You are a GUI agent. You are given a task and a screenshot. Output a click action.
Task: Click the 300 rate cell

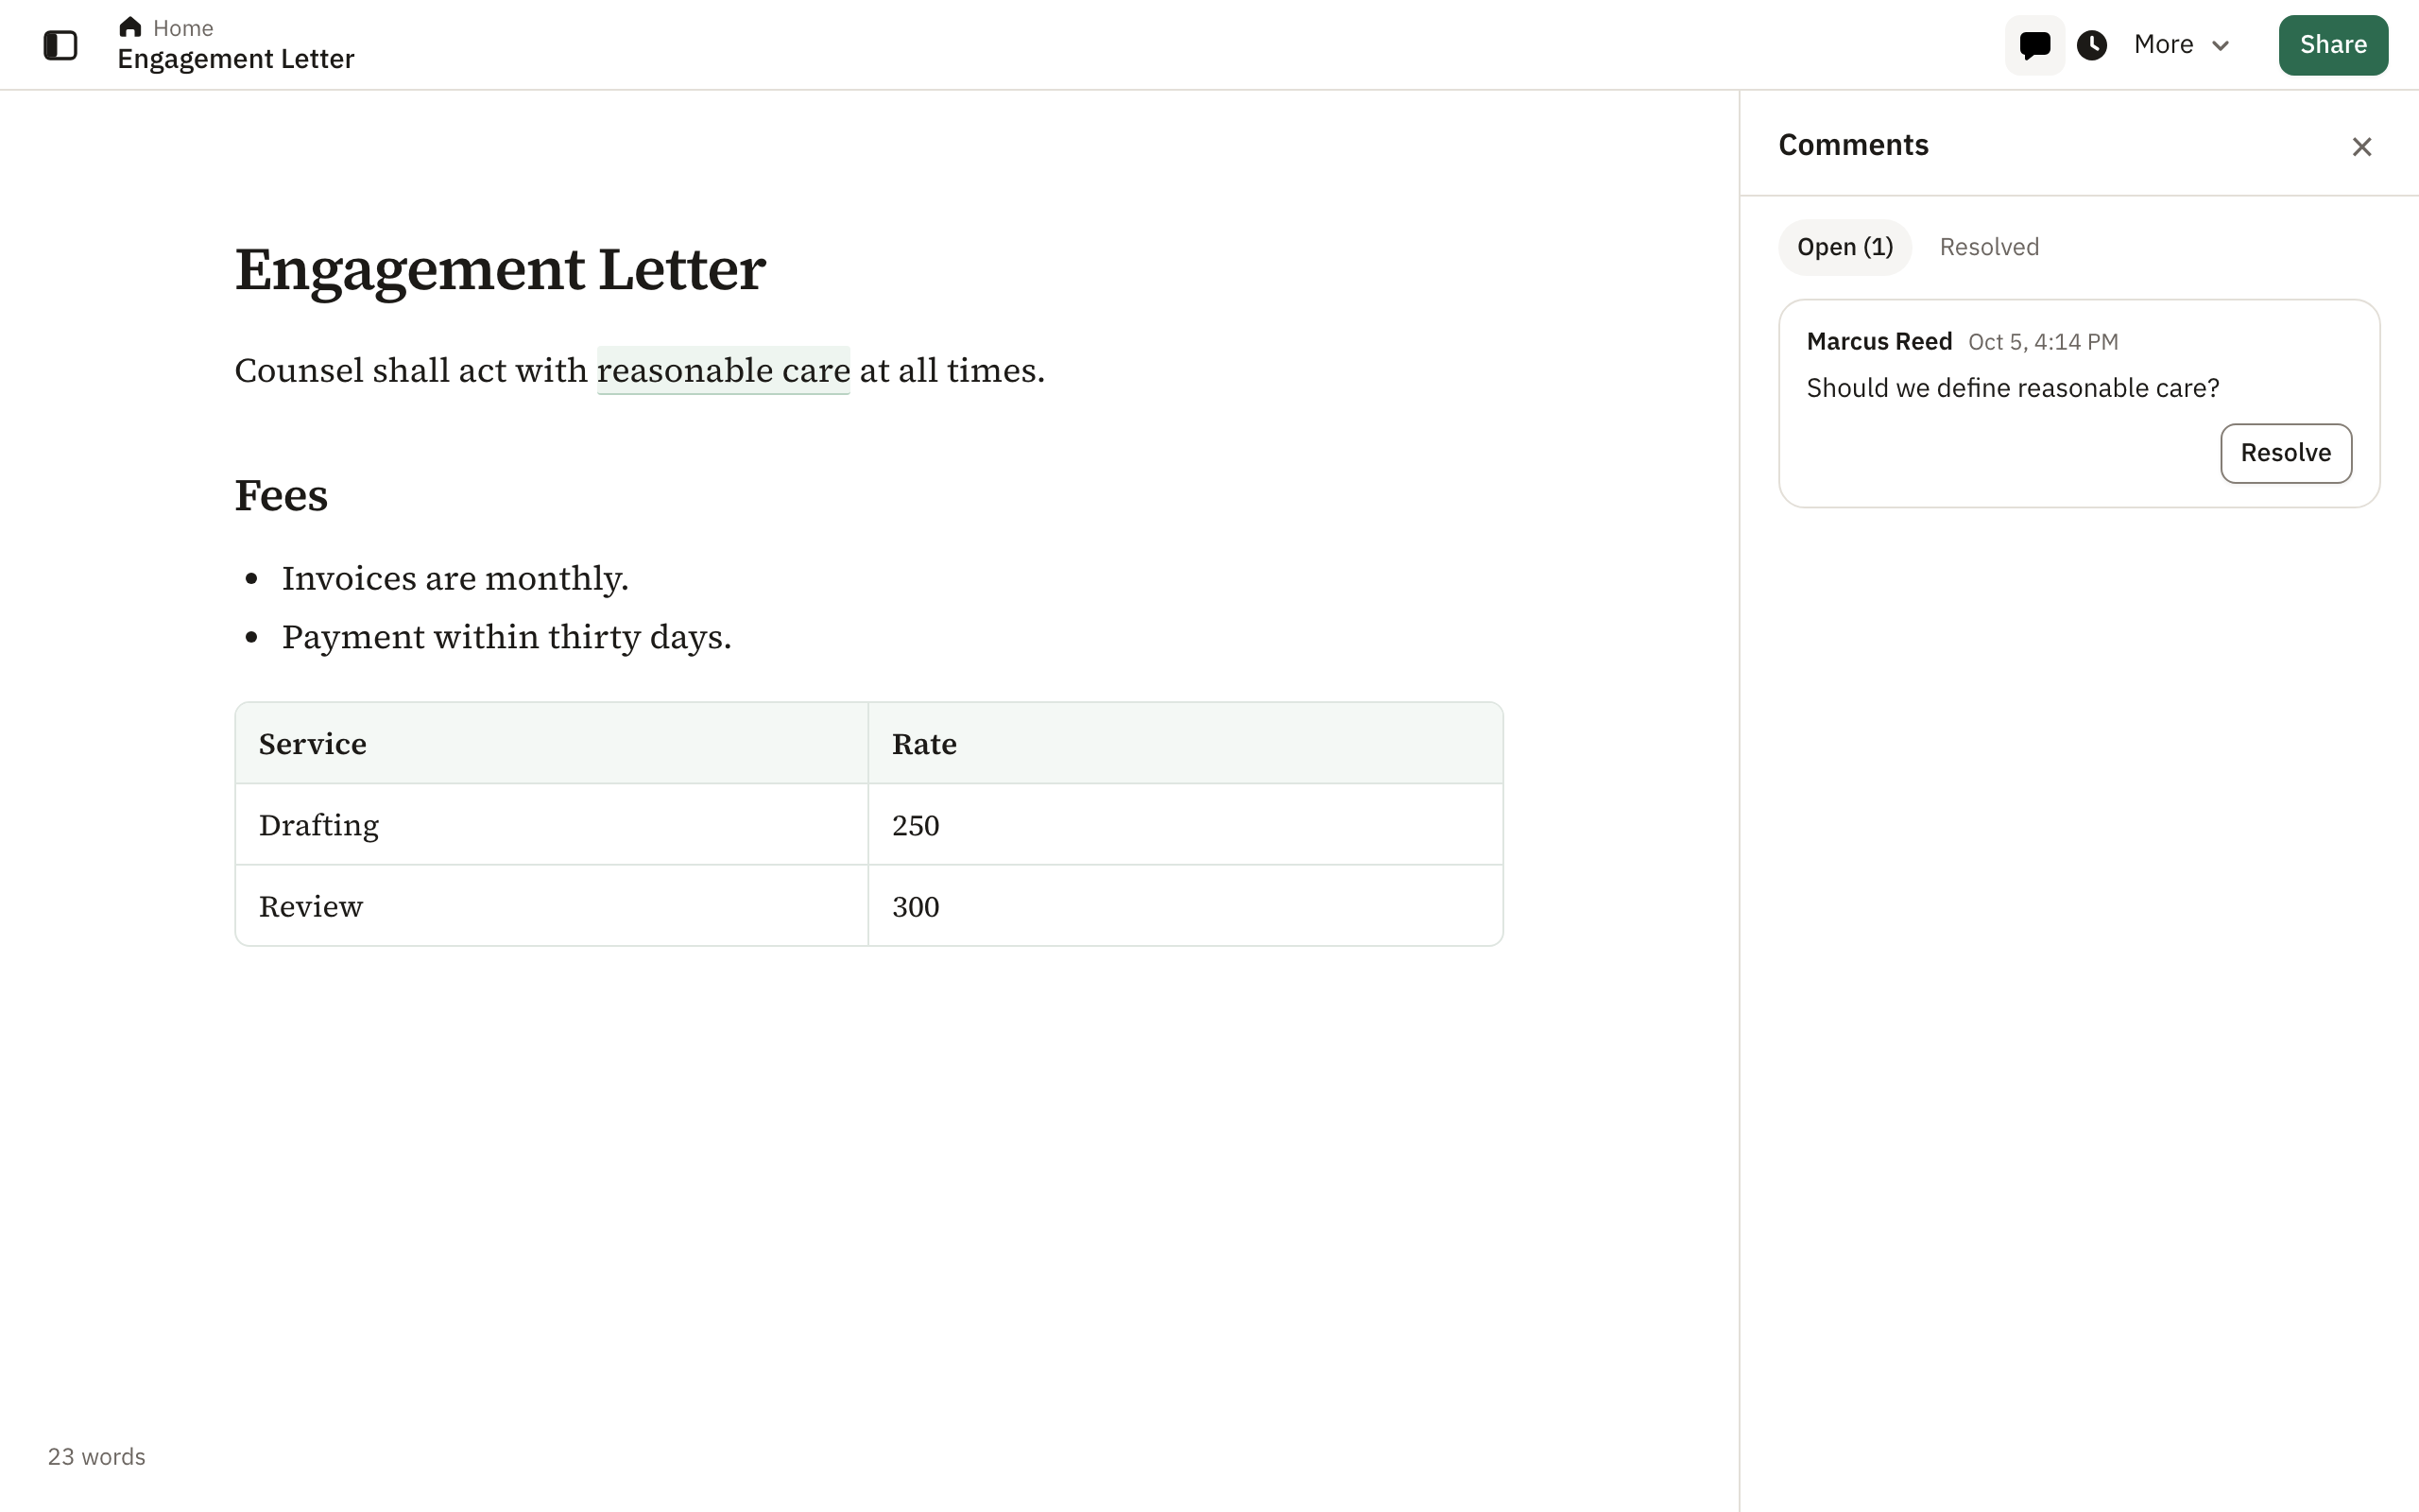(1186, 906)
